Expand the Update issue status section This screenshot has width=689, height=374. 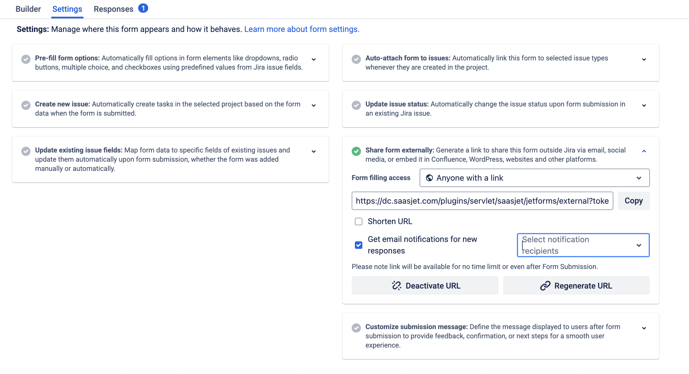(x=644, y=106)
